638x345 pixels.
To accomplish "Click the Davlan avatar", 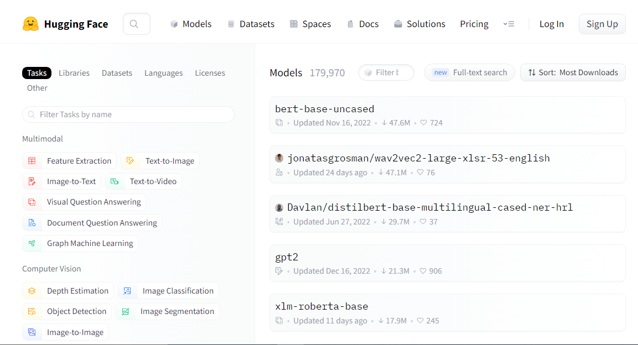I will pos(279,208).
